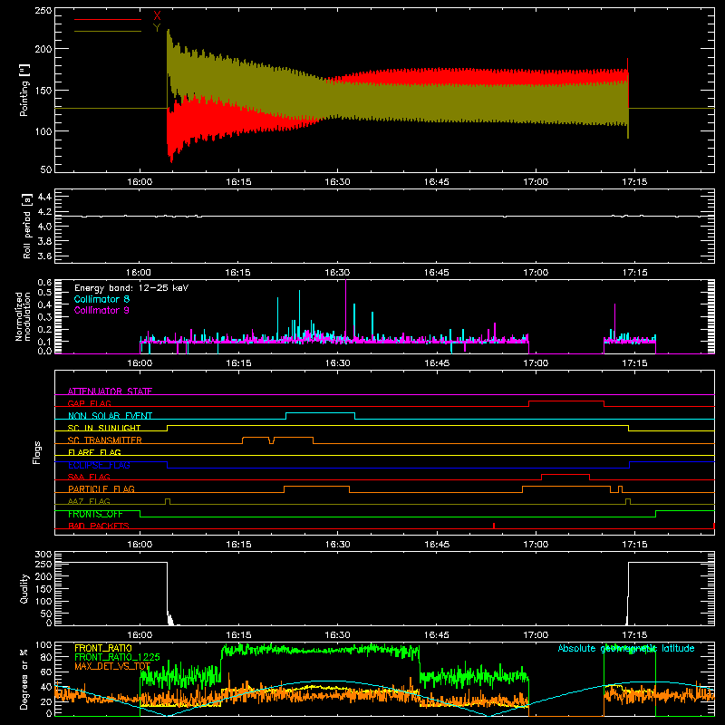This screenshot has height=725, width=725.
Task: Click the SC_TRANSMITTER flag label
Action: tap(105, 440)
